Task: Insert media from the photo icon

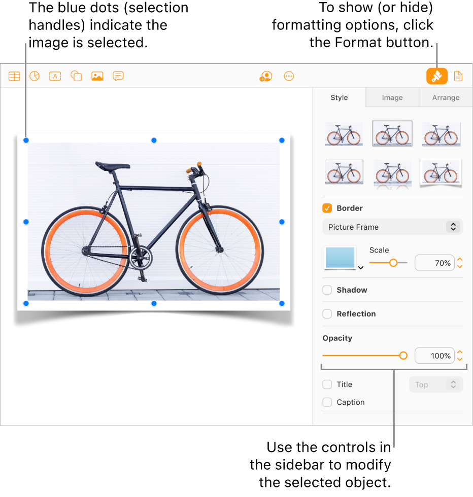Action: click(97, 76)
